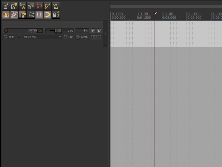The width and height of the screenshot is (222, 167).
Task: Toggle record monitoring triangle icon
Action: pos(65,37)
